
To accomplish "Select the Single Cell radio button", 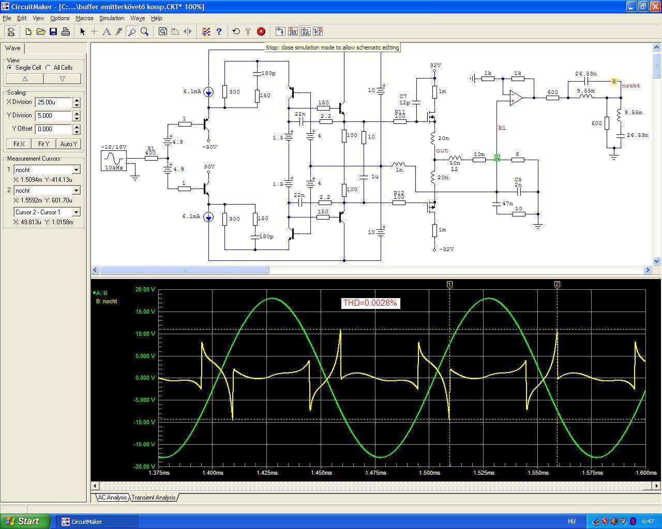I will [10, 68].
